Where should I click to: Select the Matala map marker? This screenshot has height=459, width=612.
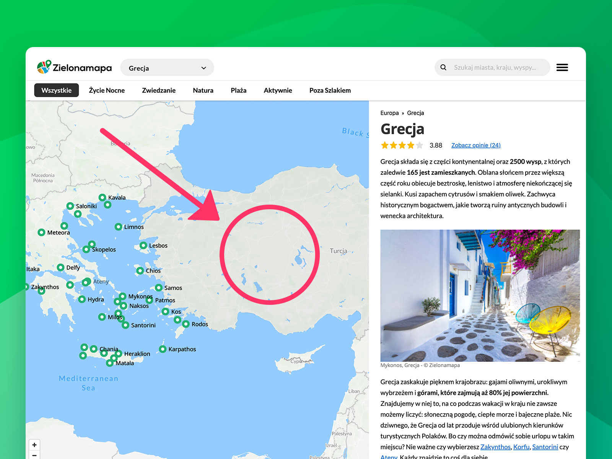tap(110, 363)
